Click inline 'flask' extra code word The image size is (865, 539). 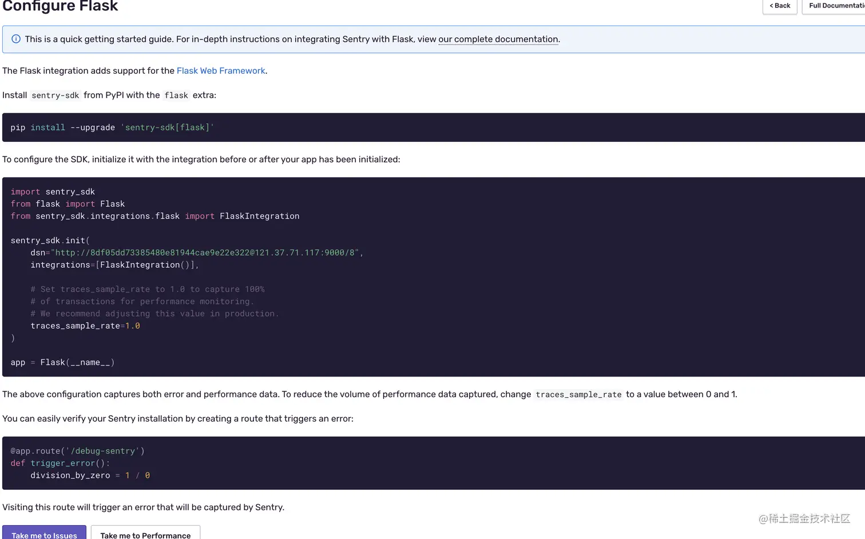[176, 95]
